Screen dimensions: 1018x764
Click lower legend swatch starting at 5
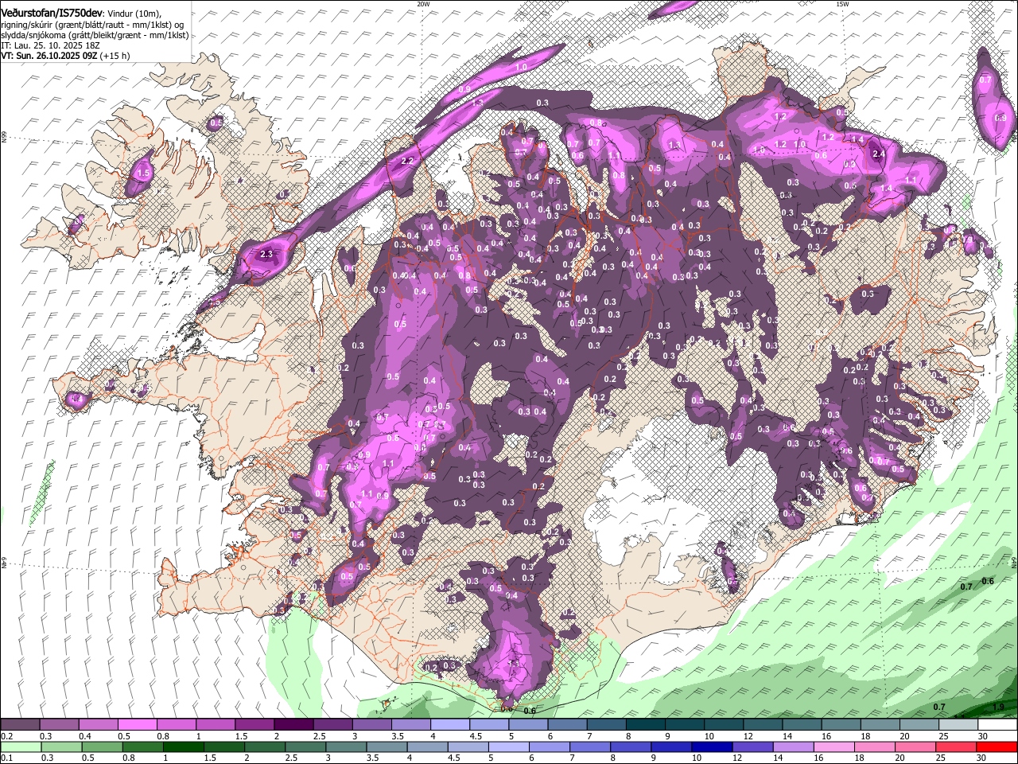point(510,746)
